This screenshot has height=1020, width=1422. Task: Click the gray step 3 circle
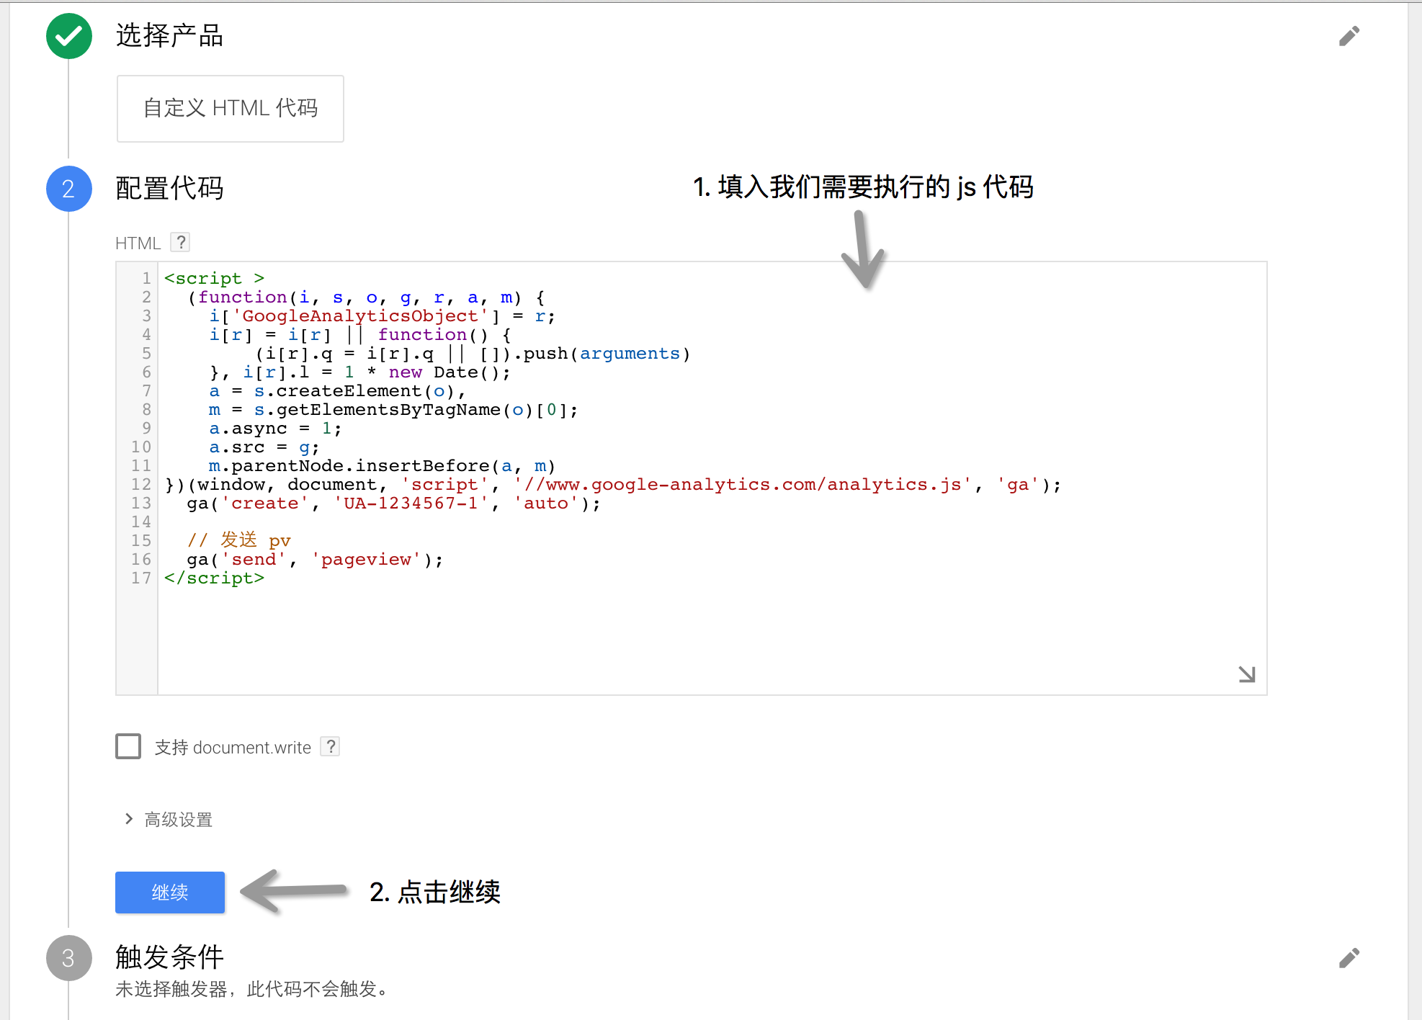(69, 958)
